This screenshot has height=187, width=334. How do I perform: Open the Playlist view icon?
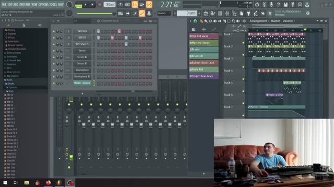(206, 14)
